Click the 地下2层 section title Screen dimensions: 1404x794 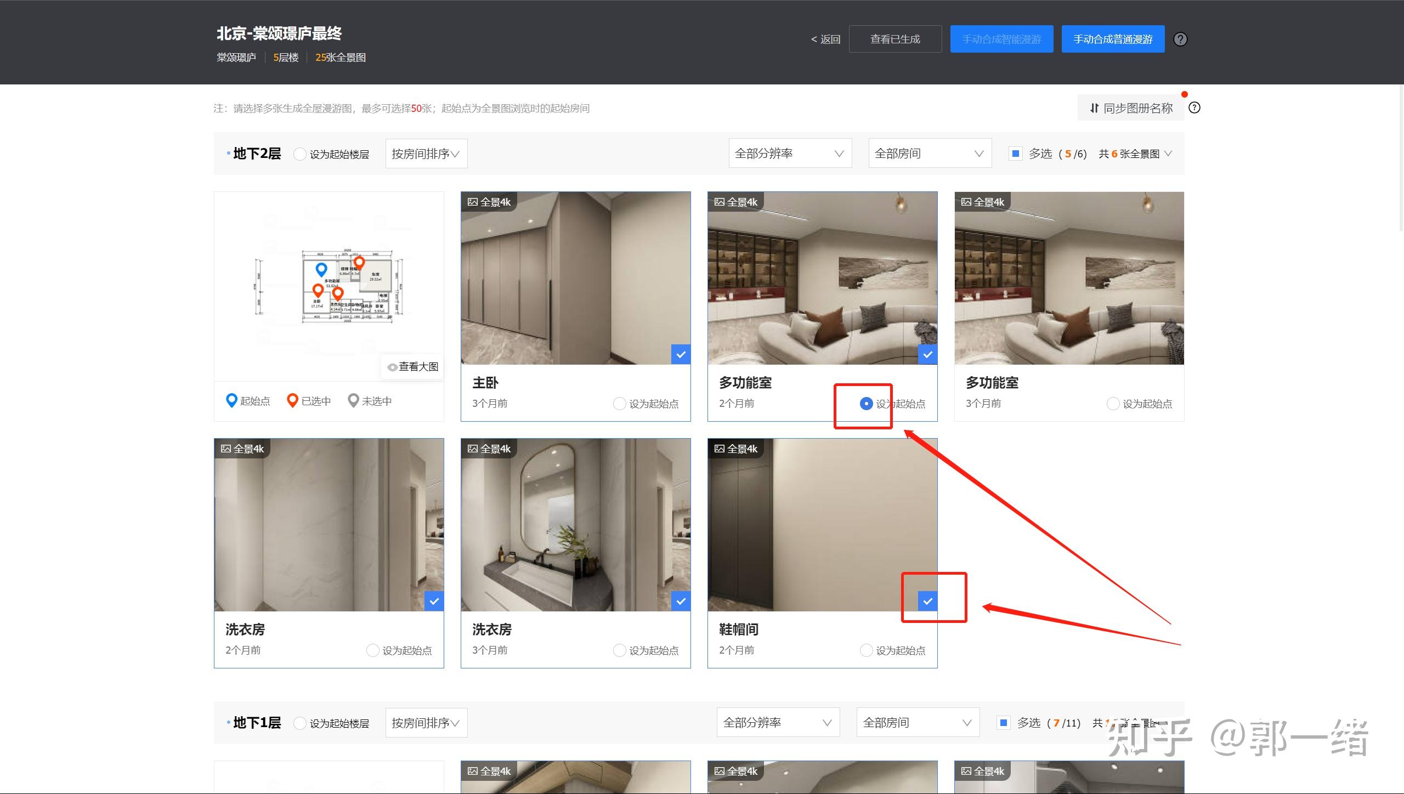257,154
